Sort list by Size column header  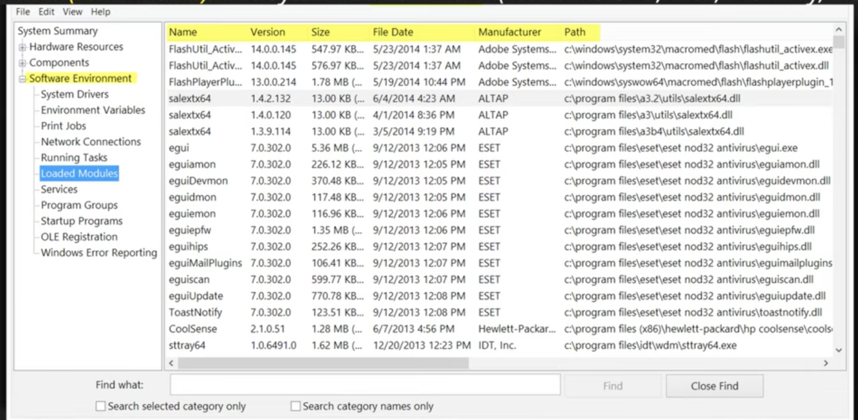(x=339, y=32)
